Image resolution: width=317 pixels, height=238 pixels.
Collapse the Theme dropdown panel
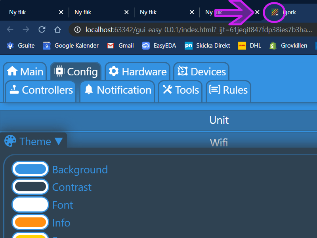[33, 141]
